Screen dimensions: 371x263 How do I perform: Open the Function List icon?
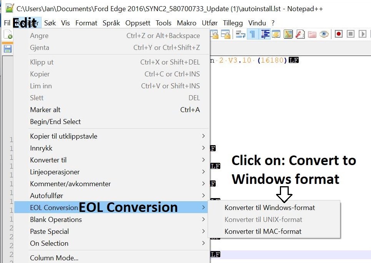tap(300, 35)
